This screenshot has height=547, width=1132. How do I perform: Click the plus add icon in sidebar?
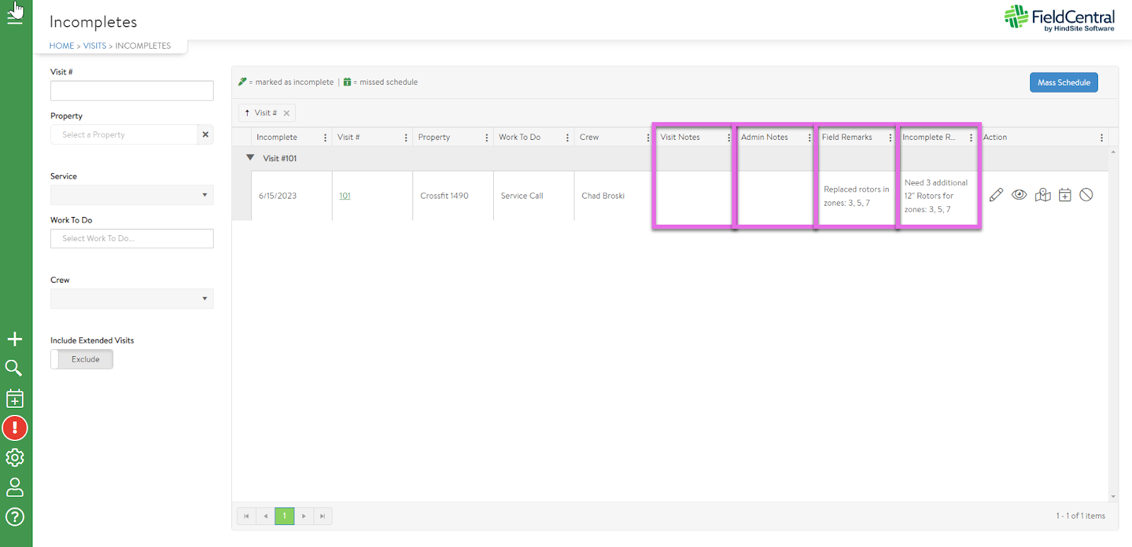(15, 339)
